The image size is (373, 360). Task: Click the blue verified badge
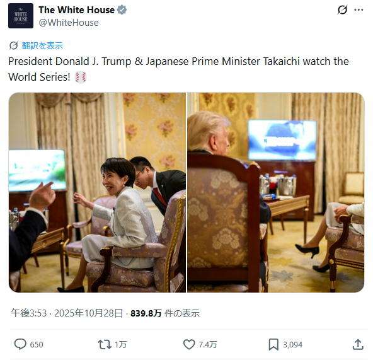click(x=122, y=10)
